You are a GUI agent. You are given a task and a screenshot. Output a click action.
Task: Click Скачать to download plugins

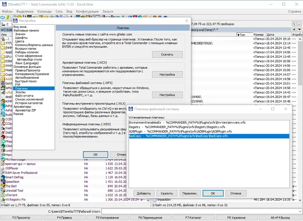tap(167, 54)
